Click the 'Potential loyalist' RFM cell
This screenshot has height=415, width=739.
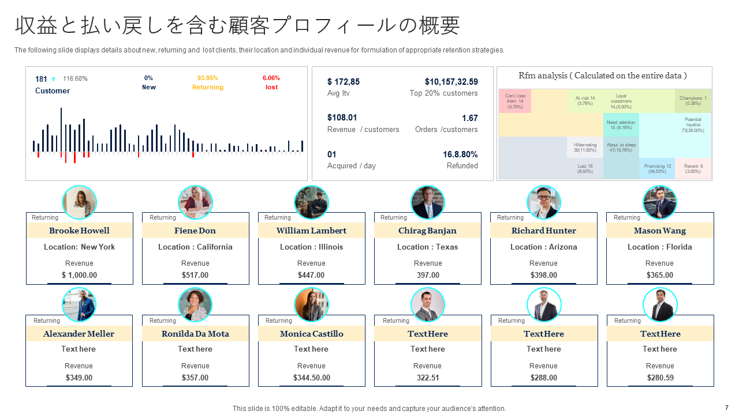693,124
